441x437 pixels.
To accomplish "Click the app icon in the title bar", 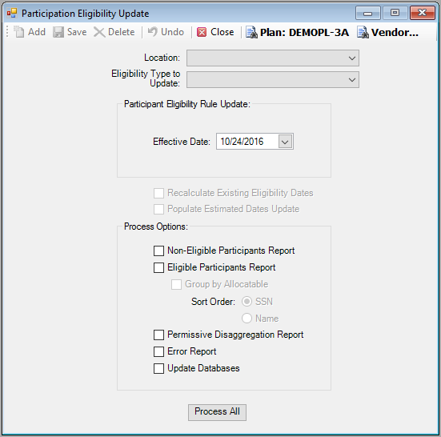I will point(12,13).
